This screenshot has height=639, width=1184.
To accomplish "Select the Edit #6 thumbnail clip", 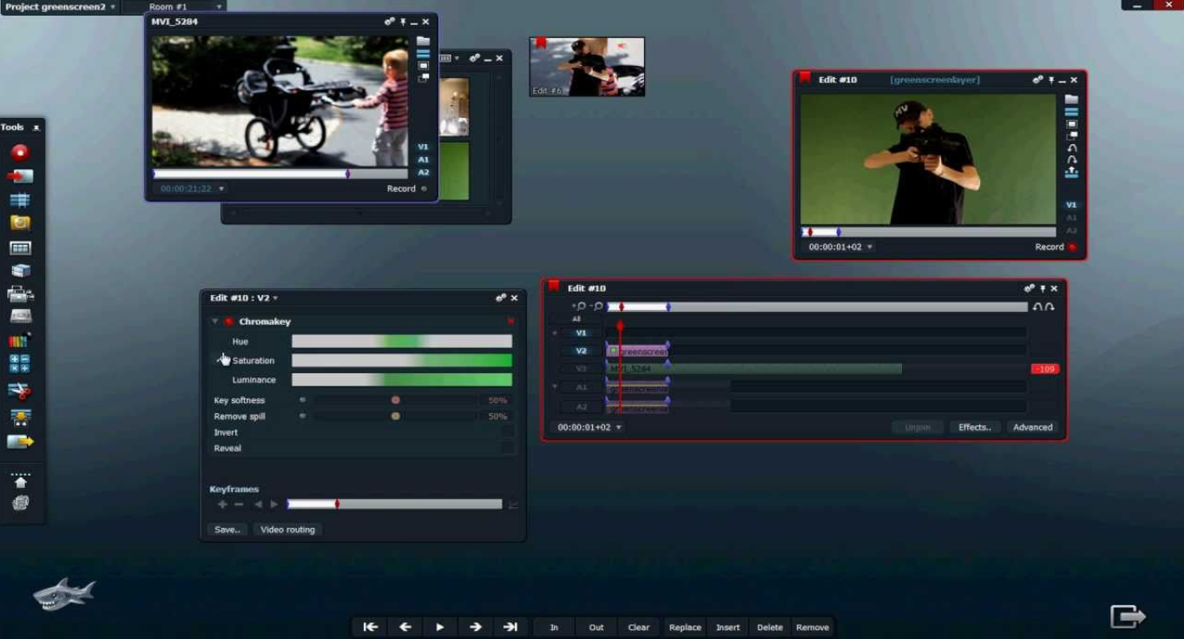I will [x=587, y=67].
